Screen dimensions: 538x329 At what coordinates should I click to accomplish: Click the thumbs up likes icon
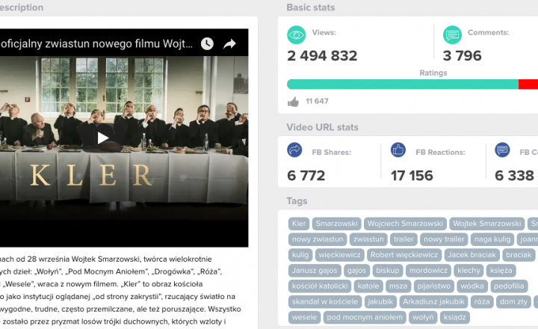click(293, 102)
